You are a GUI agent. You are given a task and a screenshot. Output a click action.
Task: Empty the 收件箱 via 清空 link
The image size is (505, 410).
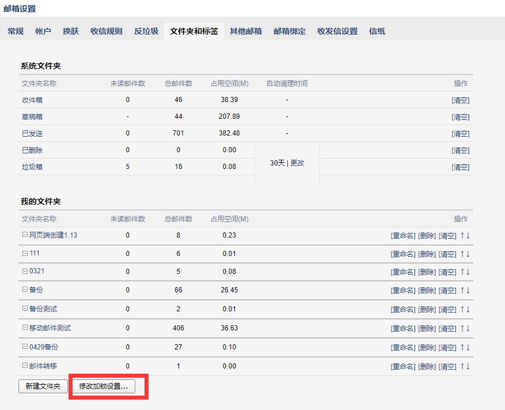tap(460, 100)
